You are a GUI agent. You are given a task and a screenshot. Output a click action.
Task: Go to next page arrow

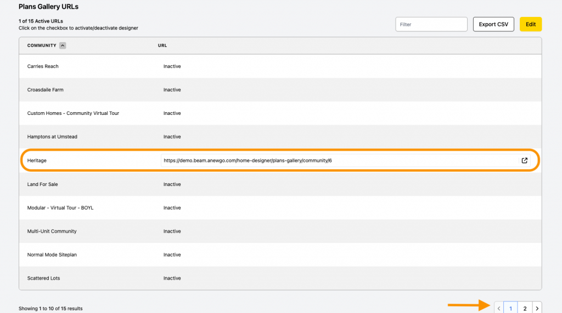click(x=537, y=309)
